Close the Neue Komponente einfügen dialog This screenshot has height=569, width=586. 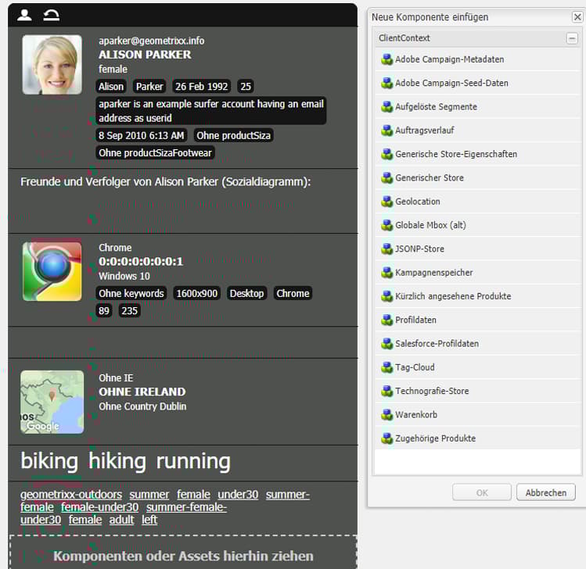coord(577,16)
